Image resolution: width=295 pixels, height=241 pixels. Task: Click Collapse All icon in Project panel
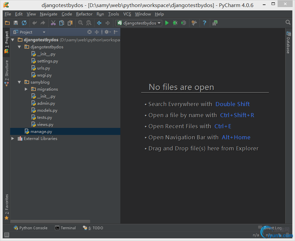(97, 32)
